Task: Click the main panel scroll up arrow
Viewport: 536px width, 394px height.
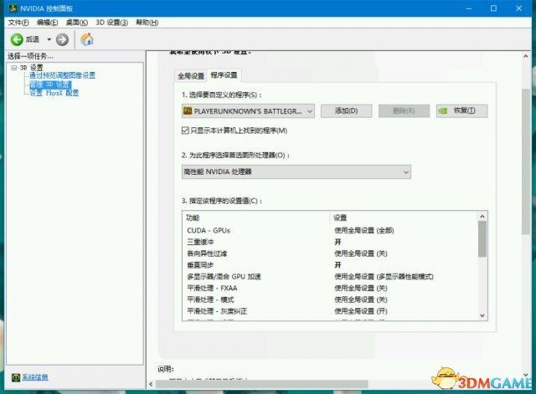Action: coord(526,56)
